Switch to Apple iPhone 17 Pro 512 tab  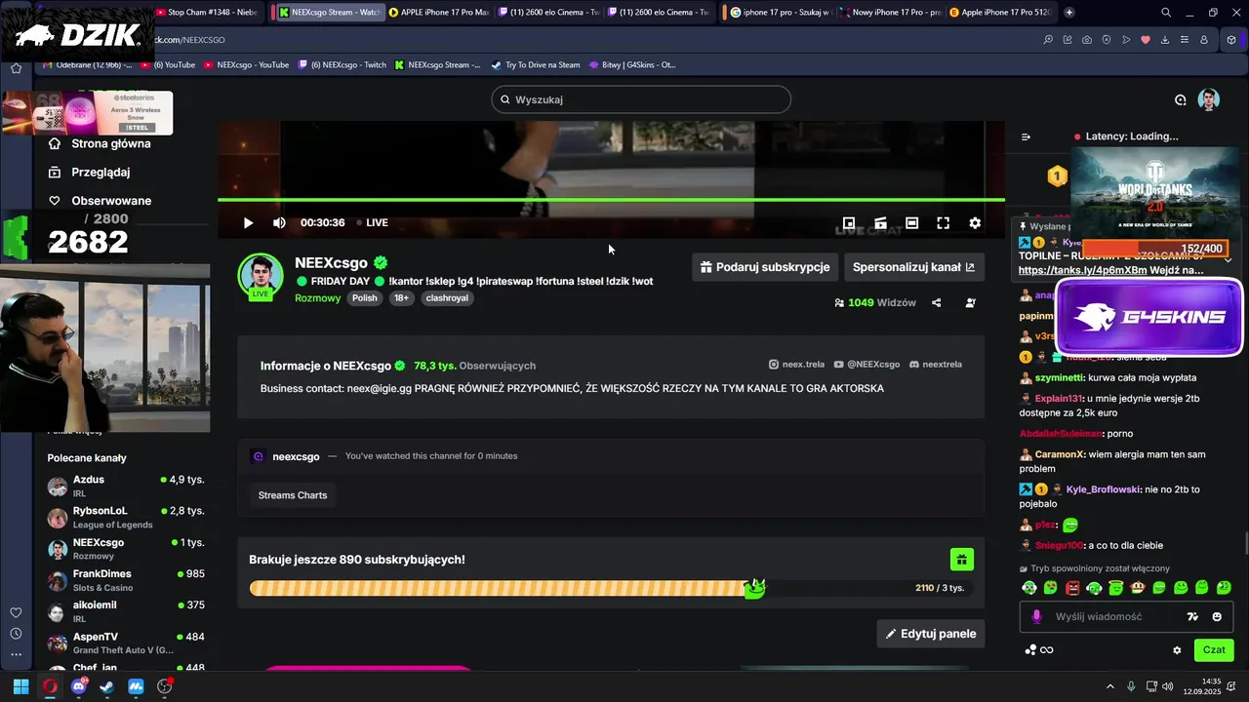(x=1003, y=13)
